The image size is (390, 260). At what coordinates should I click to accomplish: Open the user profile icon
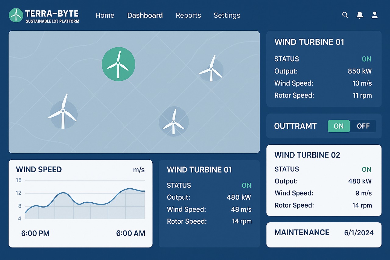(375, 15)
